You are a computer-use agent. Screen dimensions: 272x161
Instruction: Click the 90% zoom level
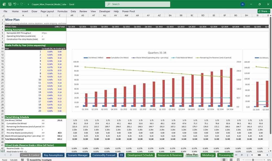[x=269, y=160]
